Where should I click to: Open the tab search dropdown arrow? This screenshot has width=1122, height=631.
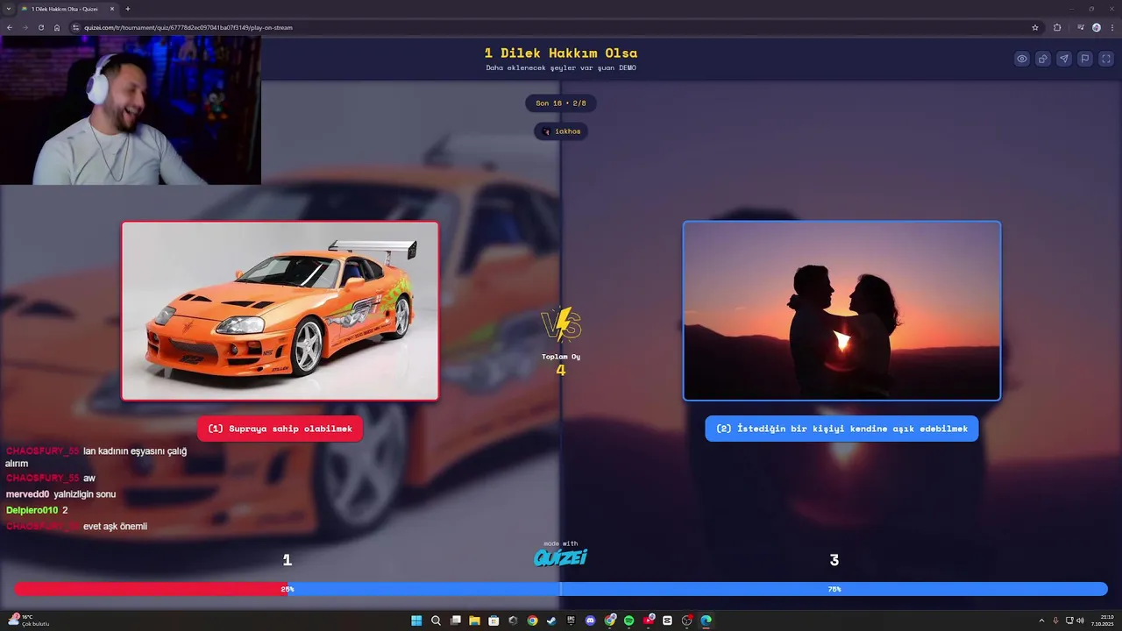tap(9, 9)
